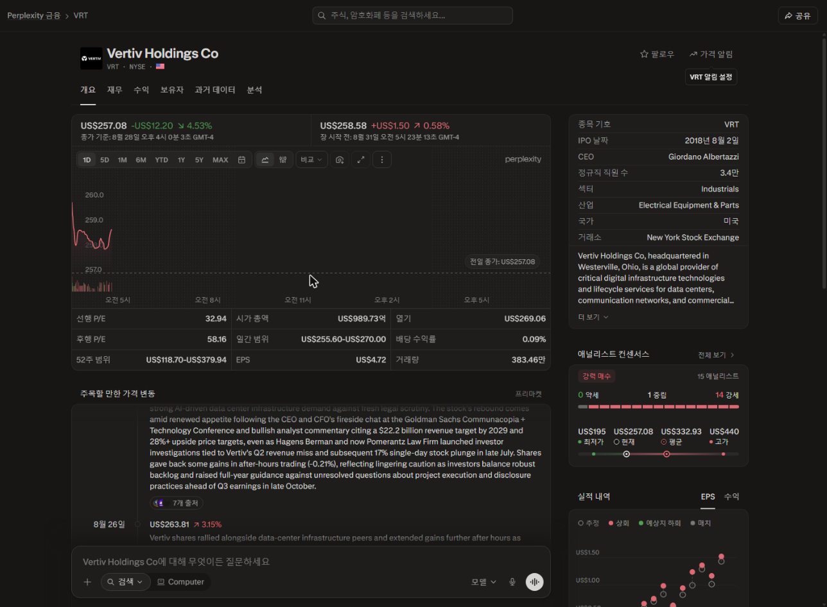This screenshot has width=827, height=607.
Task: Start voice mode with waveform button
Action: 534,582
